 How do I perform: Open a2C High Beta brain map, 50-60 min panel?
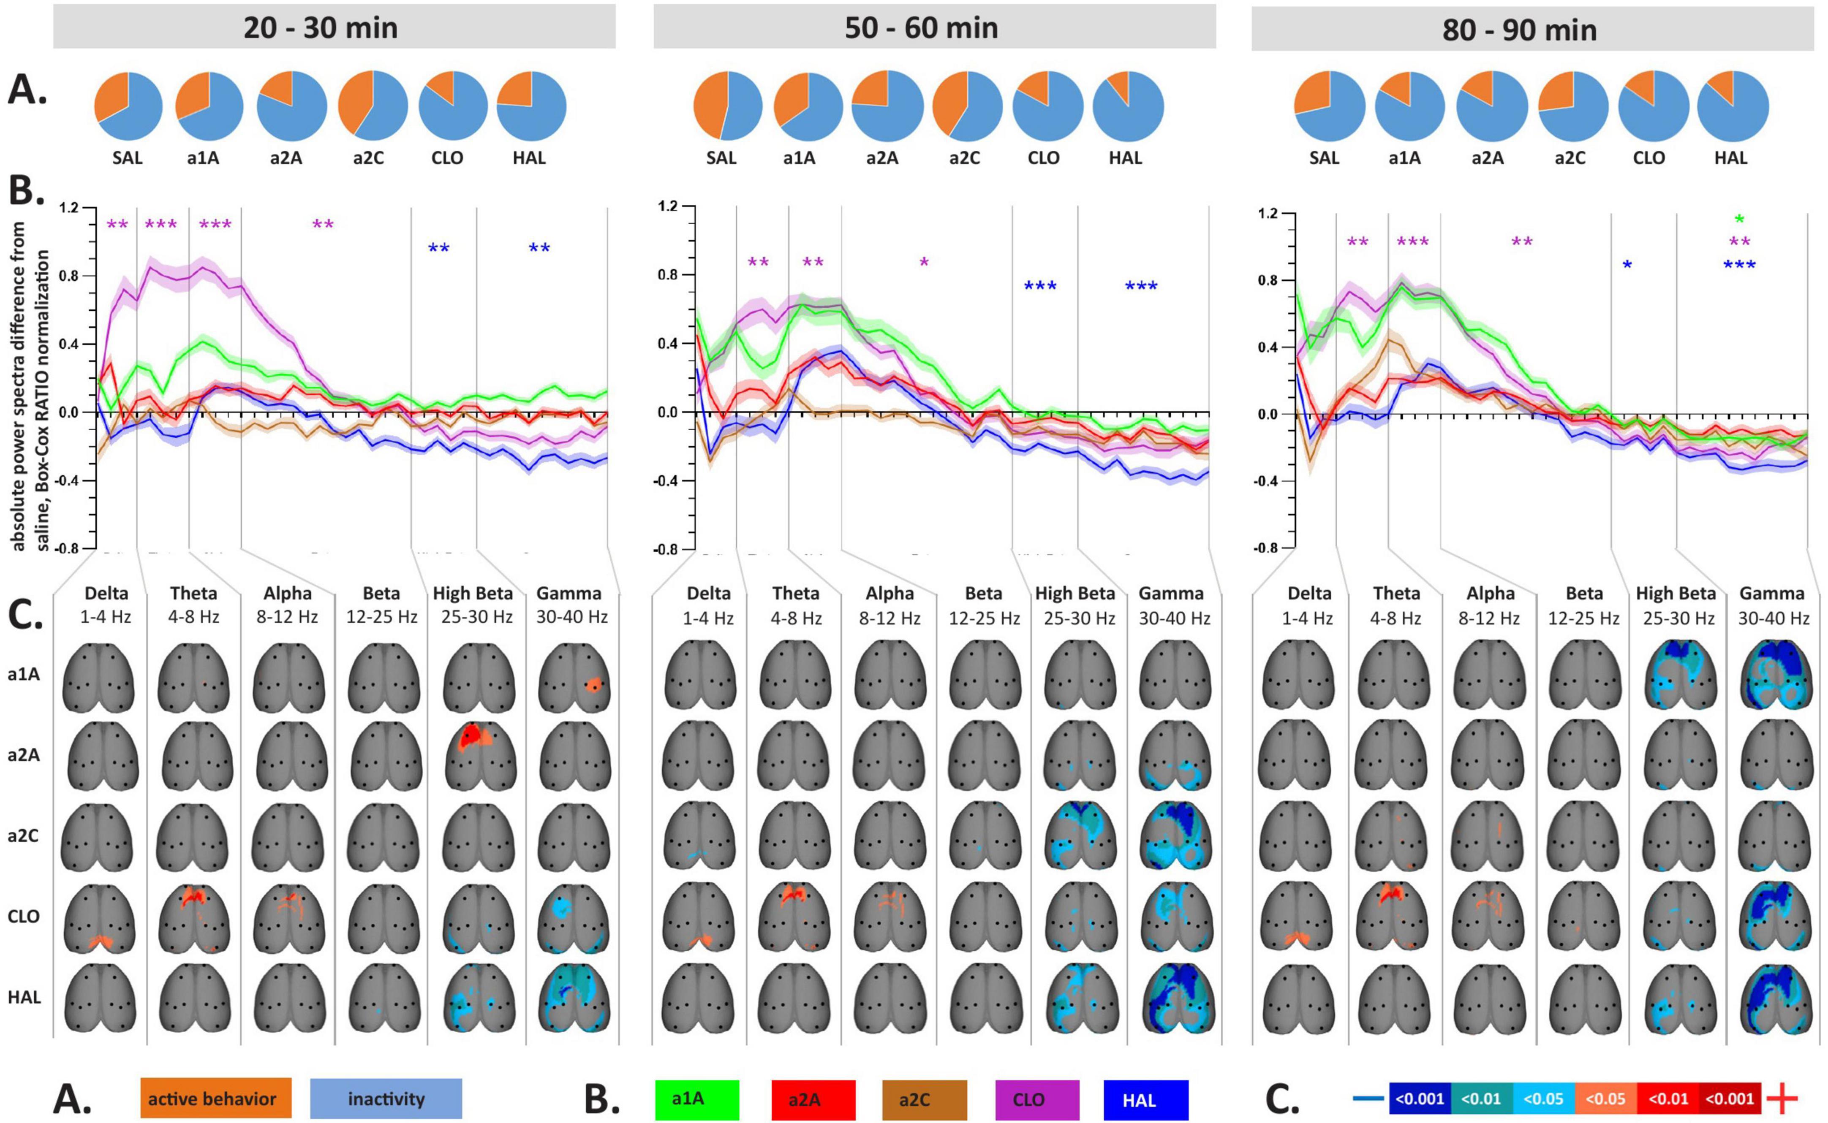coord(1081,836)
